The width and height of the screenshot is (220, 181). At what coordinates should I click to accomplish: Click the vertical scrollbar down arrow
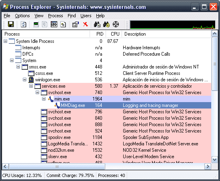[x=214, y=160]
